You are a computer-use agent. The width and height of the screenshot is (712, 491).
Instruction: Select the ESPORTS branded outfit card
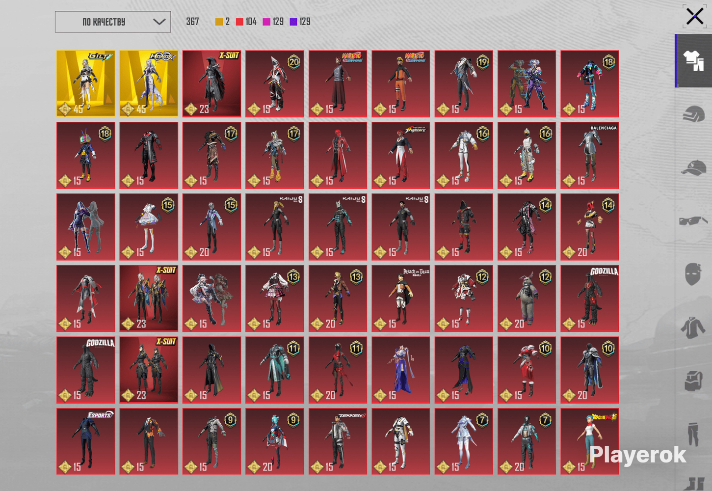[86, 441]
